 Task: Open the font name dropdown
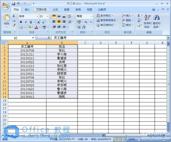(37, 16)
